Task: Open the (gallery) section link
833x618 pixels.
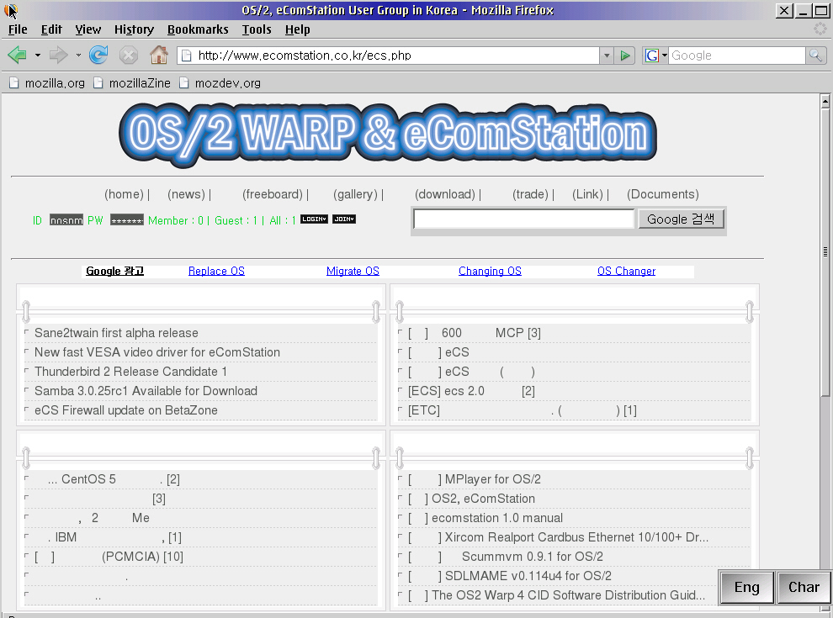Action: click(355, 194)
